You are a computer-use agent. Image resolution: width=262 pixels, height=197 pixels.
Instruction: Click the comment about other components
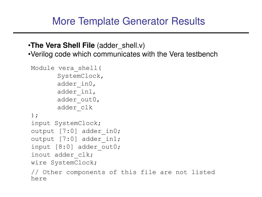[x=123, y=175]
